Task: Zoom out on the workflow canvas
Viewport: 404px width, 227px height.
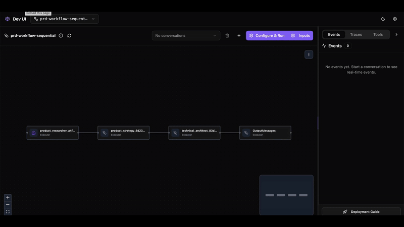Action: tap(8, 205)
